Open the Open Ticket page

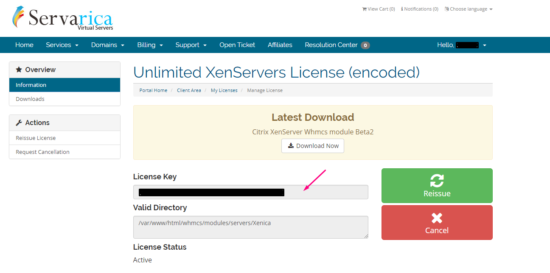pos(237,45)
